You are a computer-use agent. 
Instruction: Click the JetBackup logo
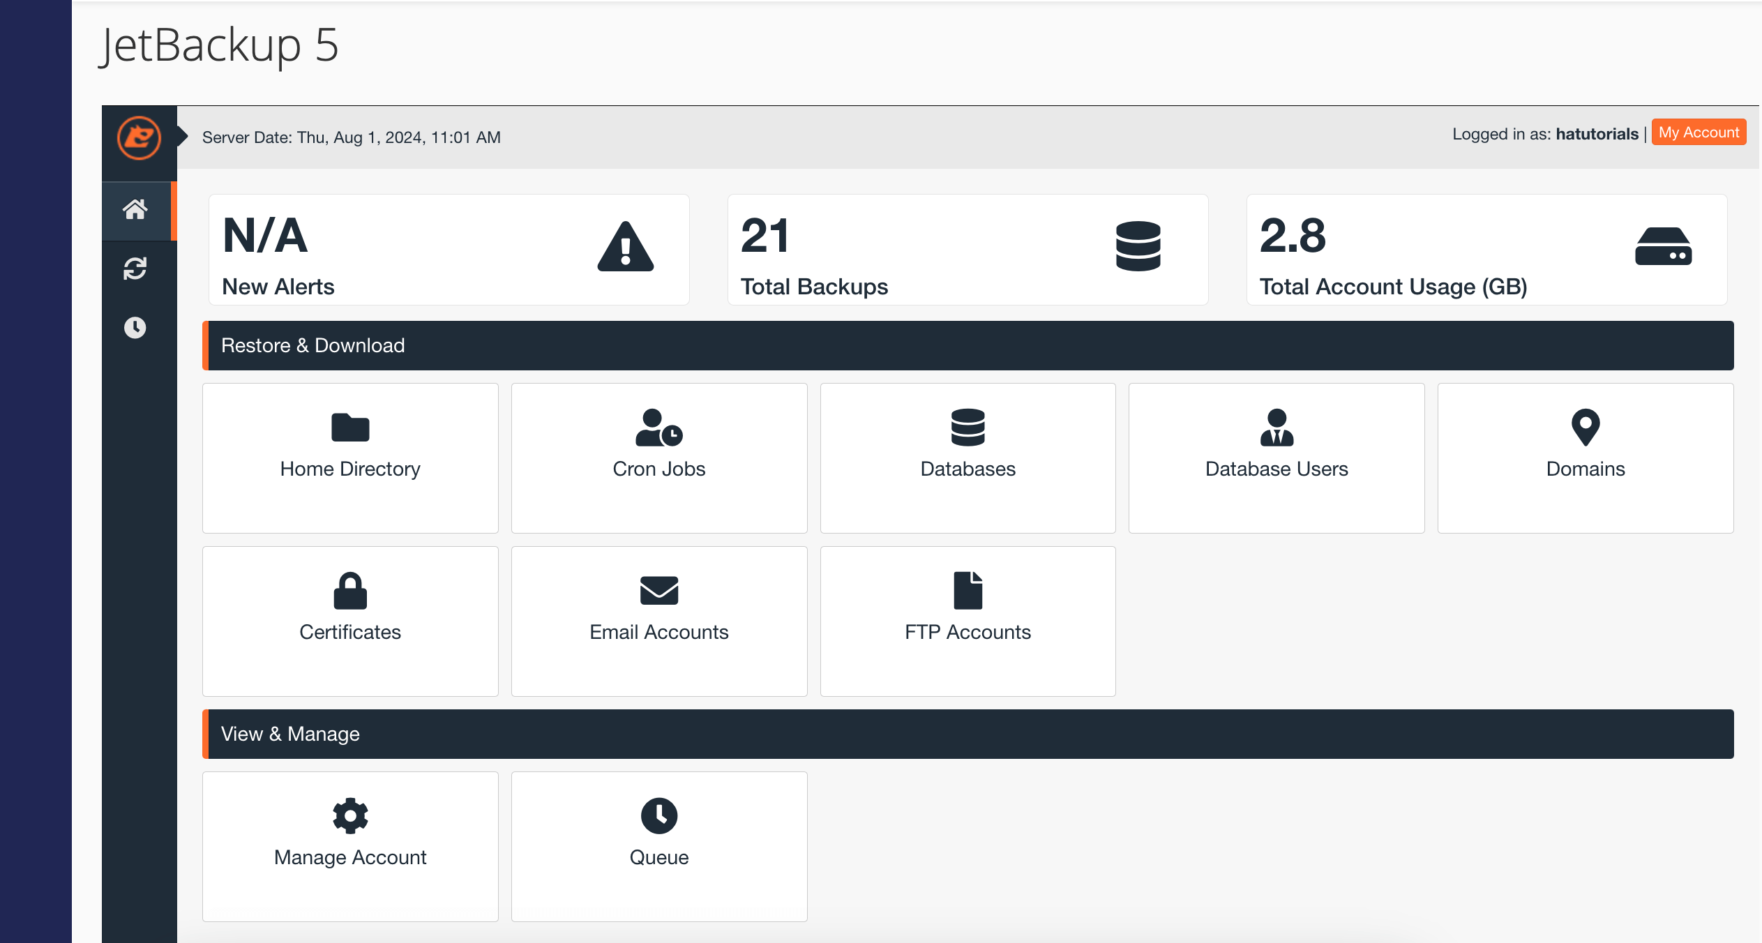140,139
